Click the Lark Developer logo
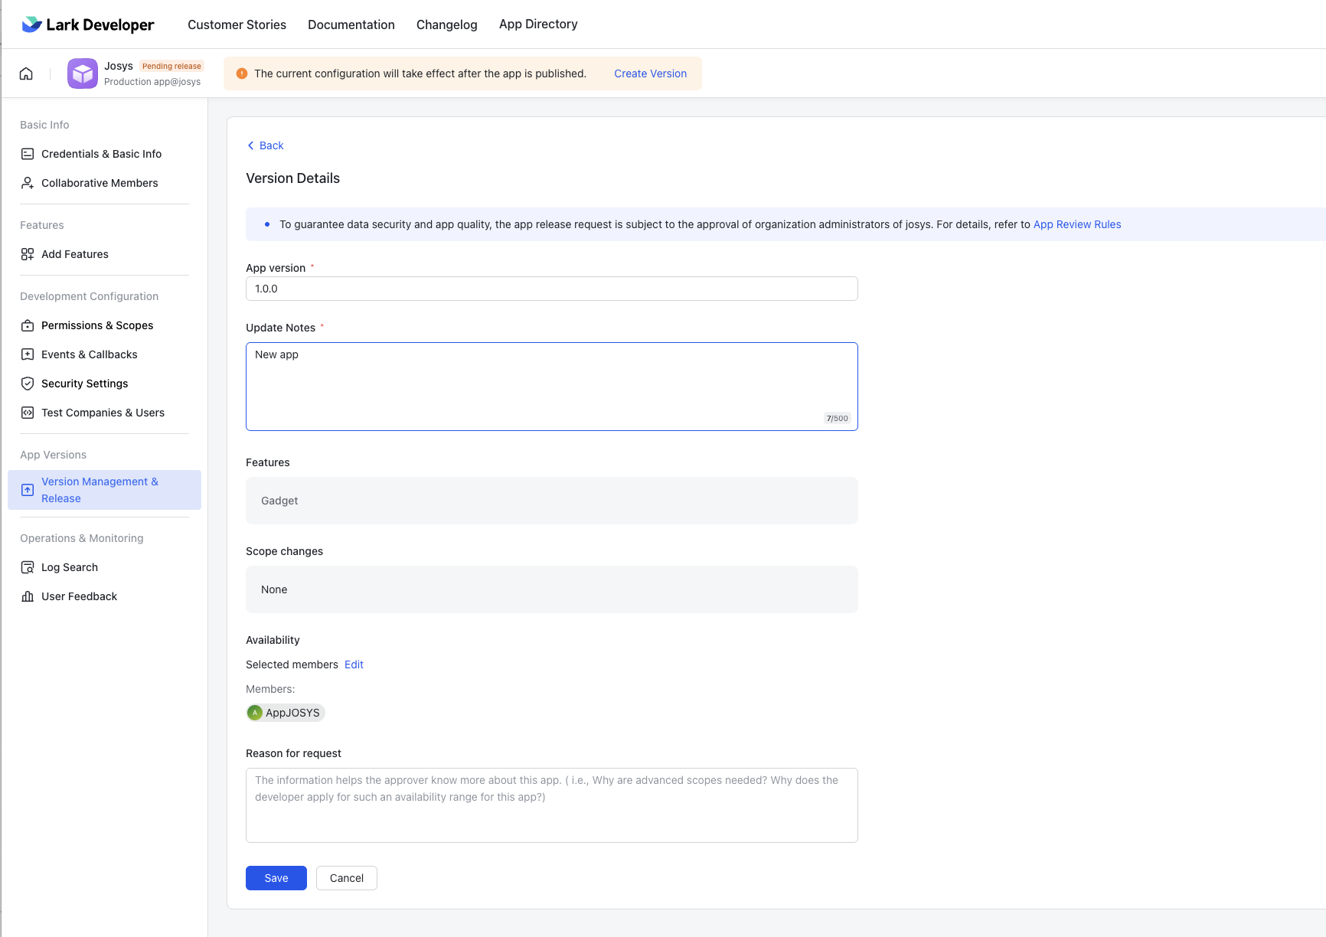Image resolution: width=1326 pixels, height=937 pixels. 88,24
